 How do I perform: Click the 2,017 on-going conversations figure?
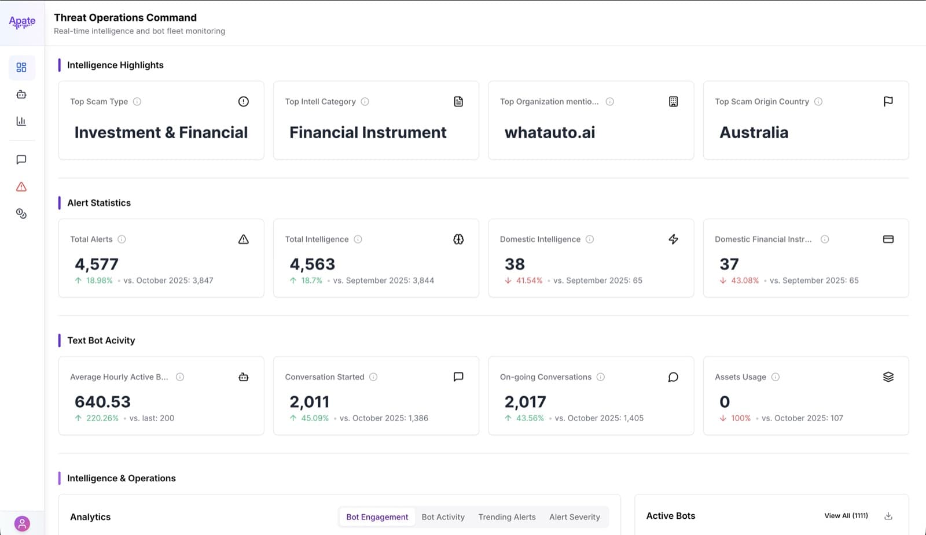click(x=526, y=402)
